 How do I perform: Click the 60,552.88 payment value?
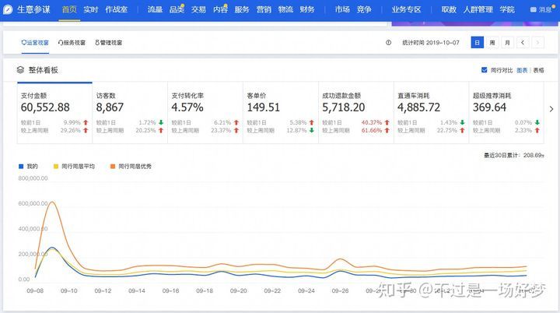45,107
